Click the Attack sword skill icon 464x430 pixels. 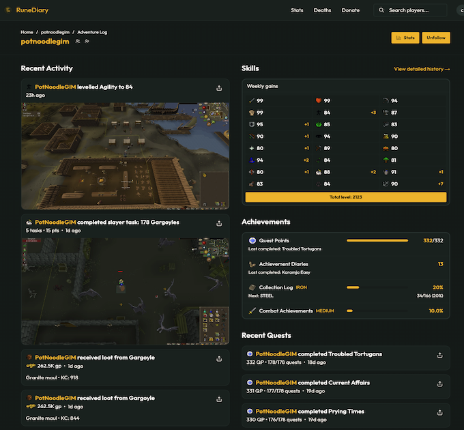251,101
